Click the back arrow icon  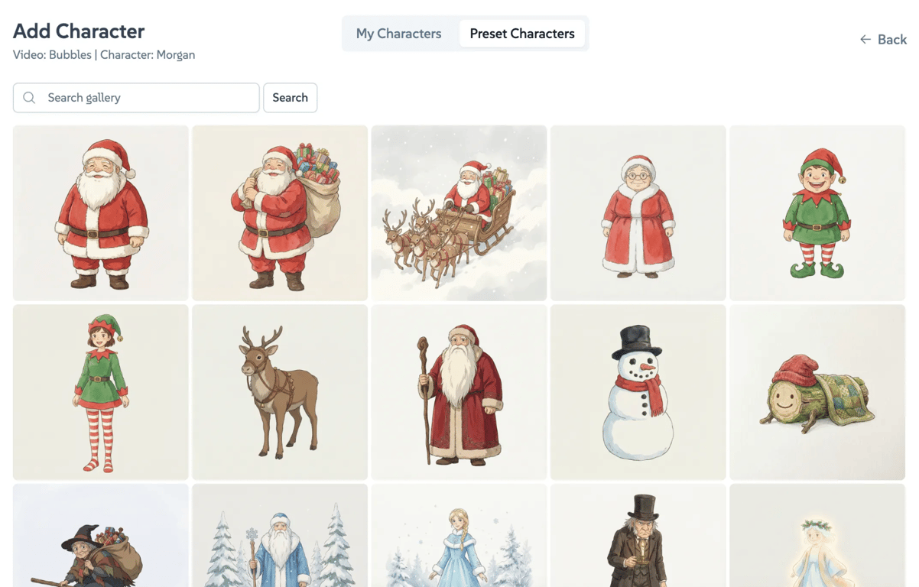(865, 40)
